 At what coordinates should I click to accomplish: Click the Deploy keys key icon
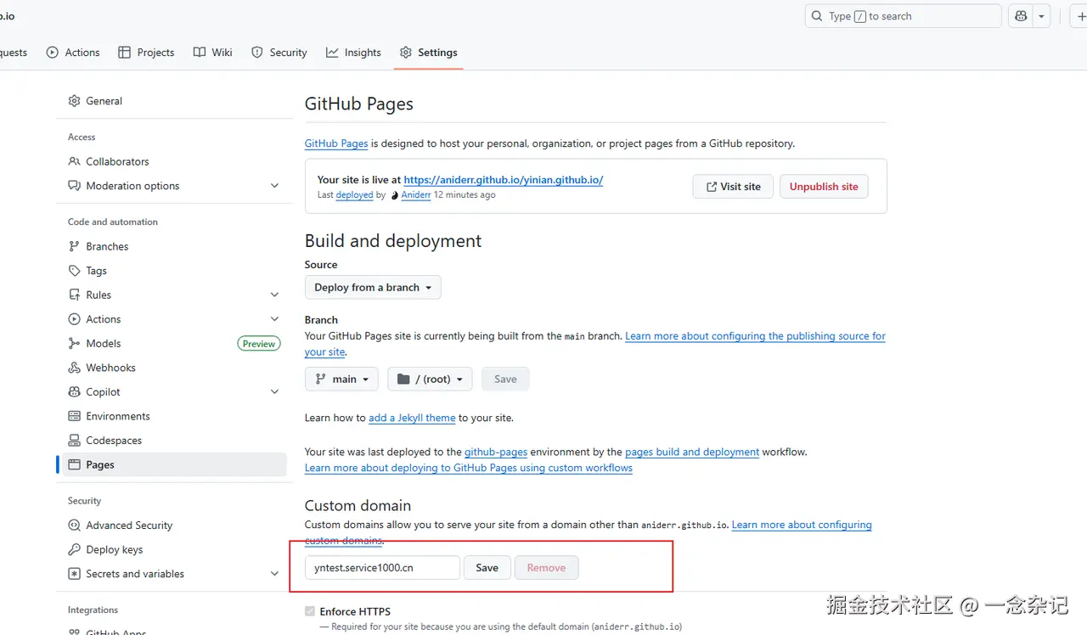(x=74, y=549)
